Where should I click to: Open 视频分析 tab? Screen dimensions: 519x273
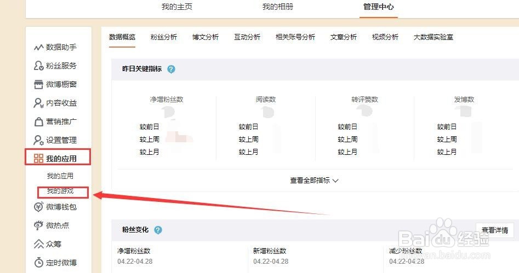pos(385,37)
